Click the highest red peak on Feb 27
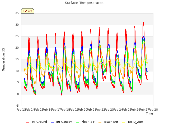 [143, 22]
